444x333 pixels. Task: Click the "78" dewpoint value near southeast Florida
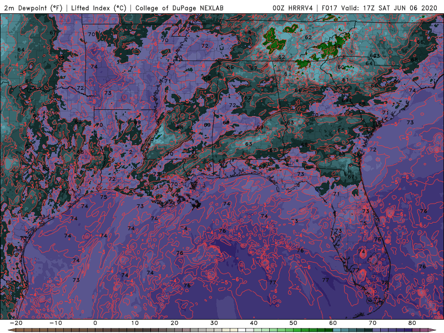[x=385, y=282]
